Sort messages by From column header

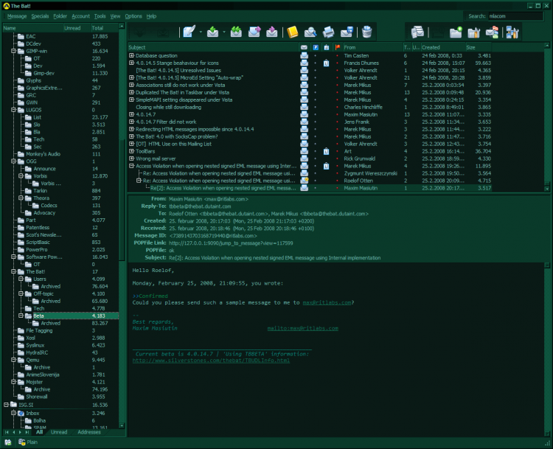[x=373, y=47]
